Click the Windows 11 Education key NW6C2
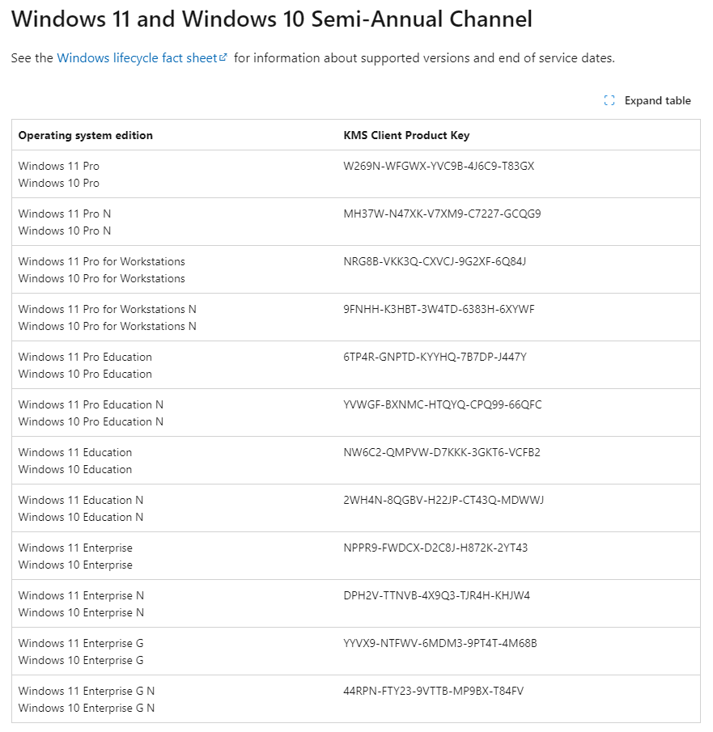713x732 pixels. point(442,452)
